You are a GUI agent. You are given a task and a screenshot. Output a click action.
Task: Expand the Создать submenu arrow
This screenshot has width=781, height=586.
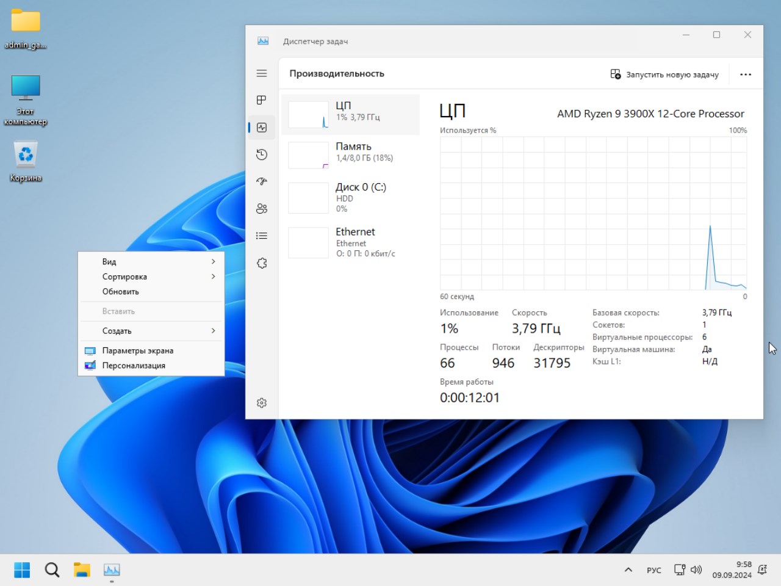tap(213, 331)
